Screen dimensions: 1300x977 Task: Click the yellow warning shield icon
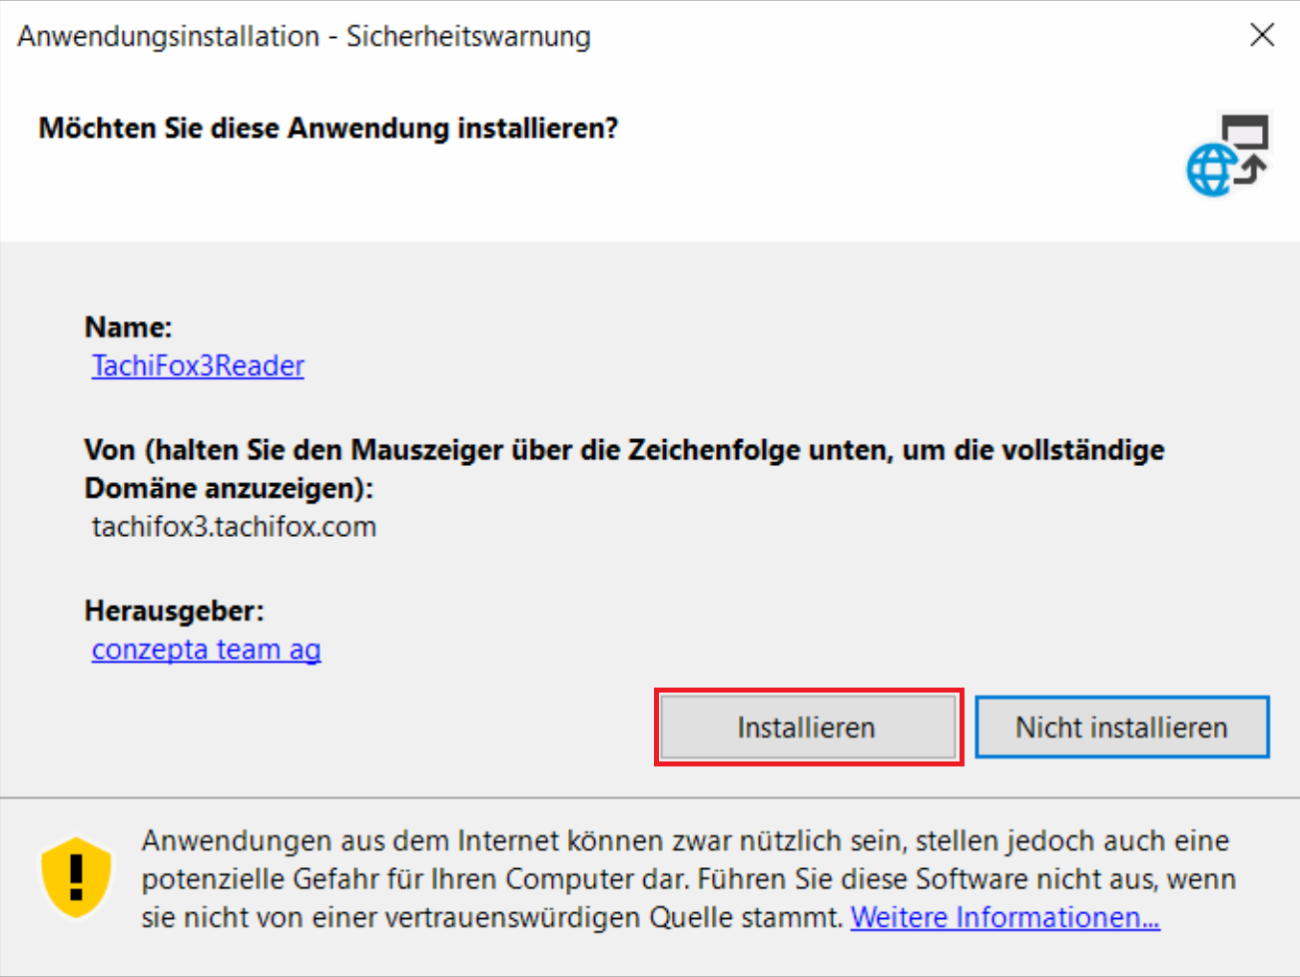click(76, 877)
